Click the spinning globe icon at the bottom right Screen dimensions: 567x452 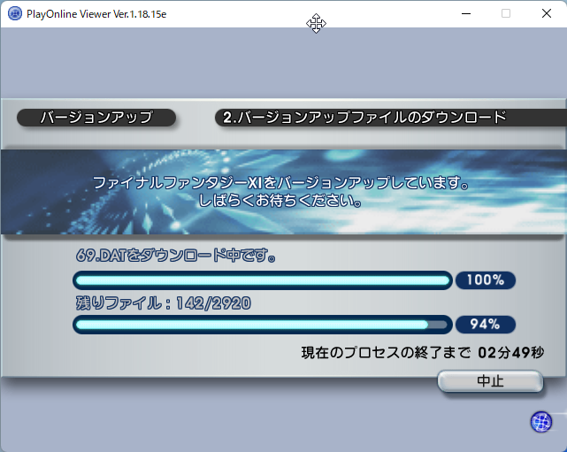541,422
